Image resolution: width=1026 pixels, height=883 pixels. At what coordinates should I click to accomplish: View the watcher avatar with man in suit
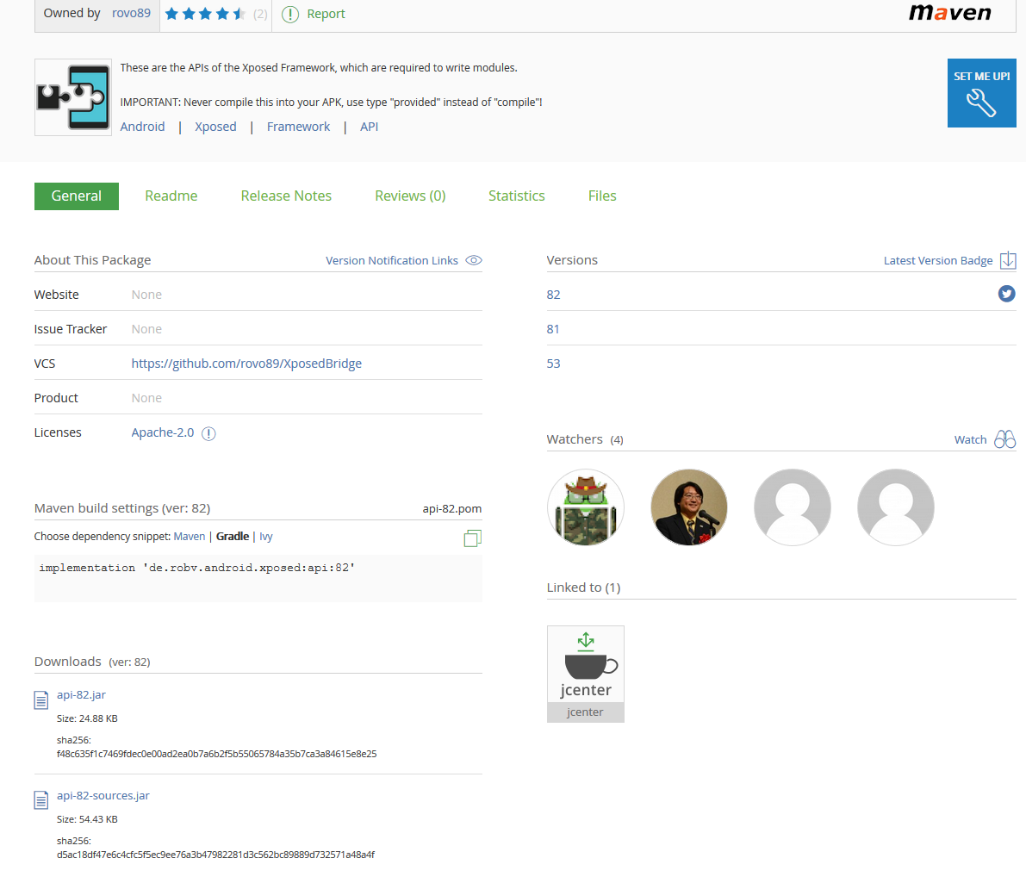[689, 507]
